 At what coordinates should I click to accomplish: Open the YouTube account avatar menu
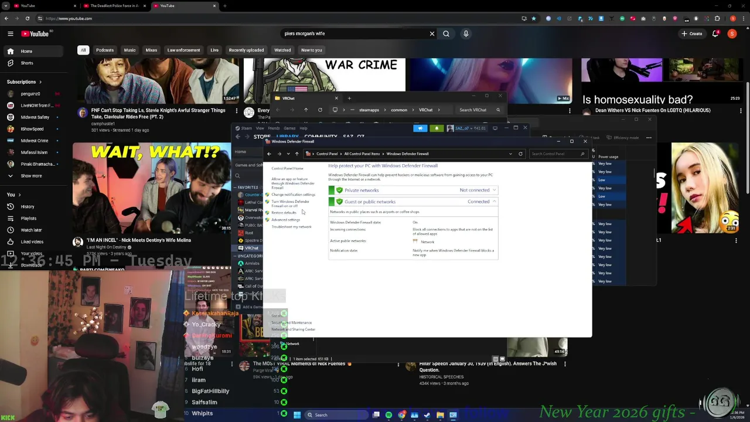(732, 33)
